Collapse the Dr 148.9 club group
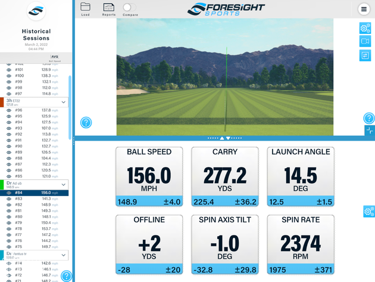Image resolution: width=375 pixels, height=282 pixels. coord(64,184)
